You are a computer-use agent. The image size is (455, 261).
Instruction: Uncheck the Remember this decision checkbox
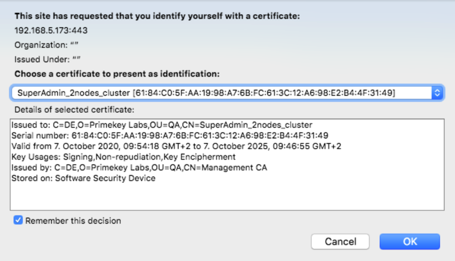(x=18, y=221)
